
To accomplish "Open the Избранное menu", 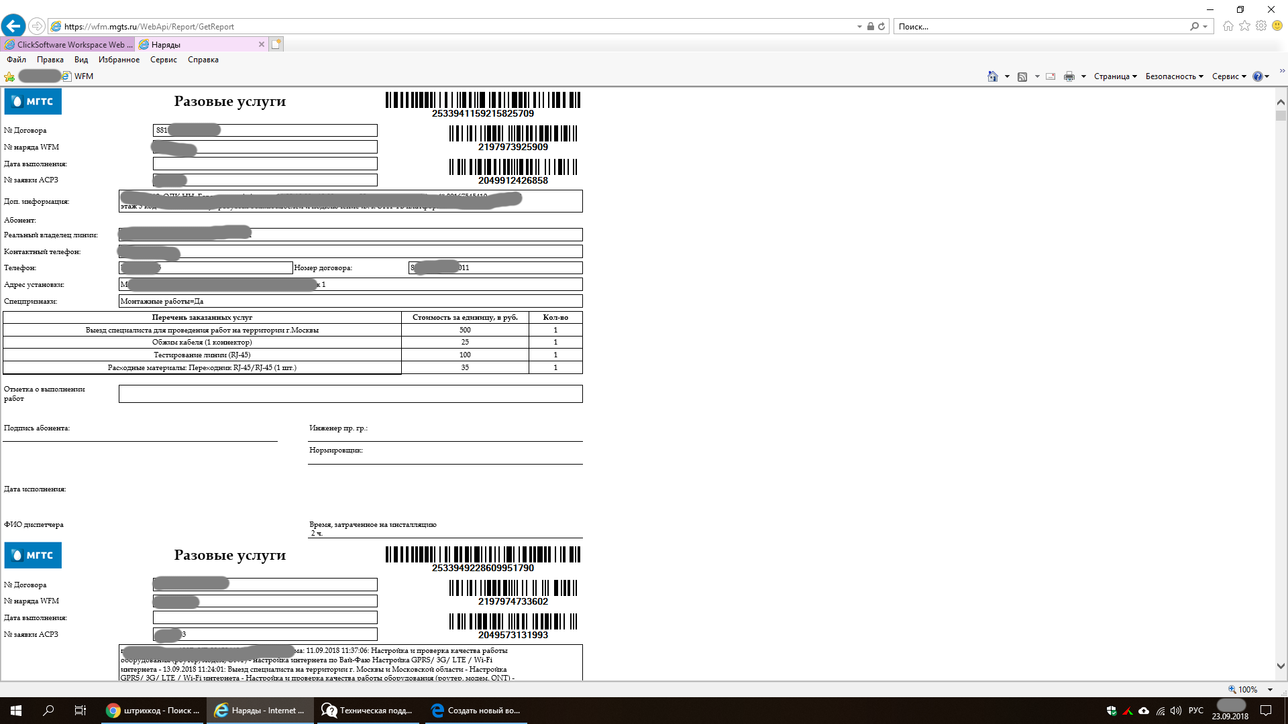I will coord(119,60).
